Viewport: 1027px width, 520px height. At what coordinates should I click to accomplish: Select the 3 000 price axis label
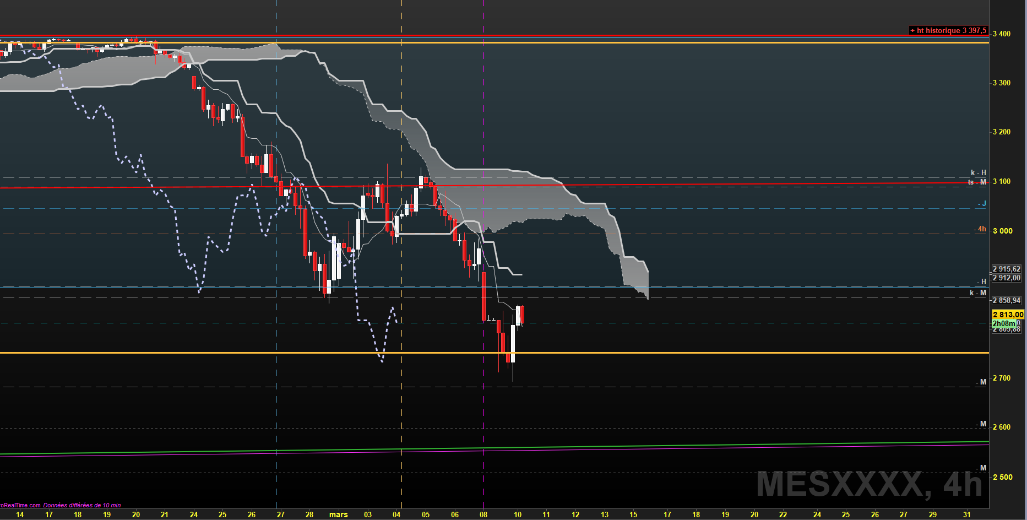pyautogui.click(x=1002, y=231)
